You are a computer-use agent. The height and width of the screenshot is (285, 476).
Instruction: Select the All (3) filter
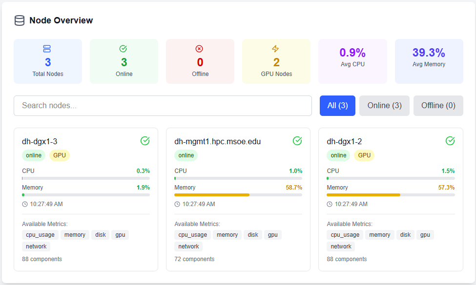[x=337, y=106]
